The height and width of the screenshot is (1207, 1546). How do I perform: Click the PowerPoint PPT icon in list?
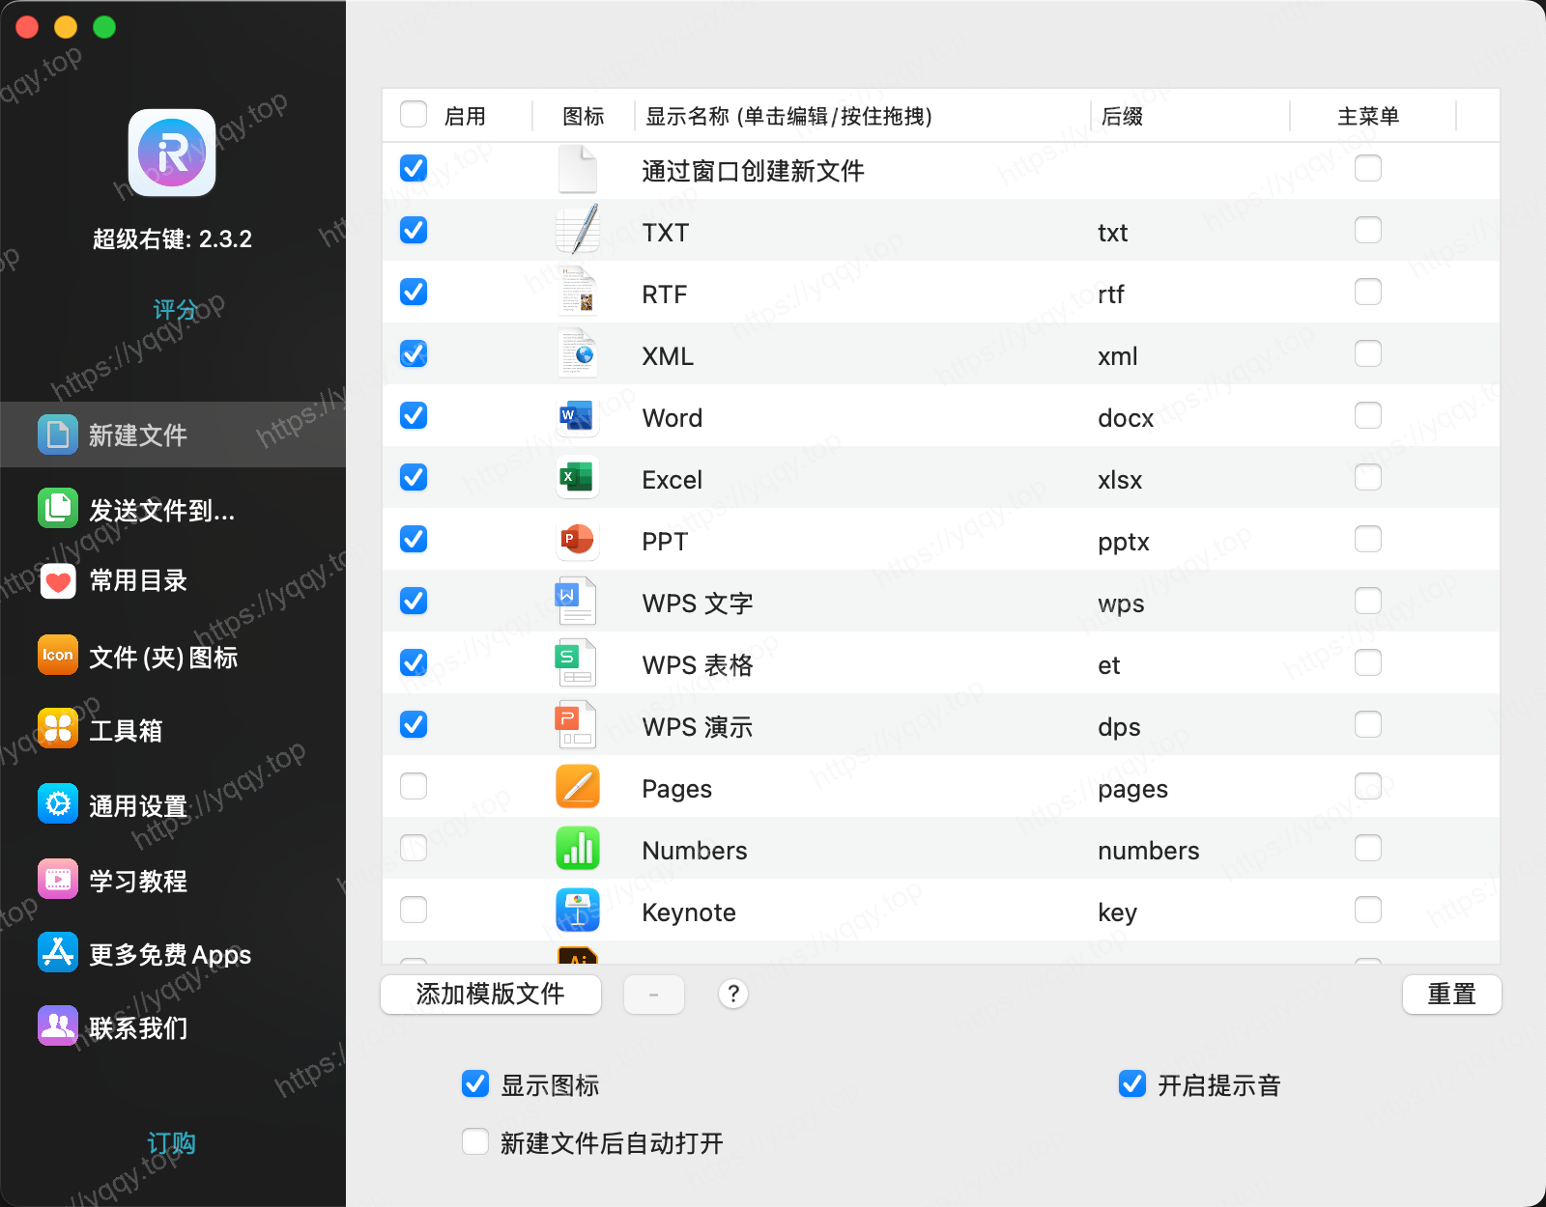point(577,540)
